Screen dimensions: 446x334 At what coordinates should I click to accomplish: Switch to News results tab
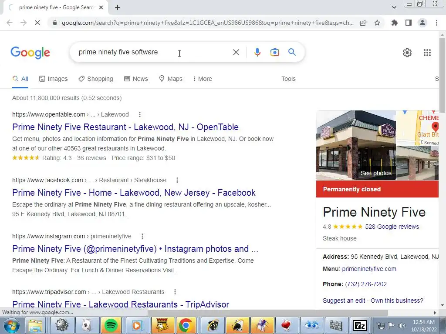point(136,79)
